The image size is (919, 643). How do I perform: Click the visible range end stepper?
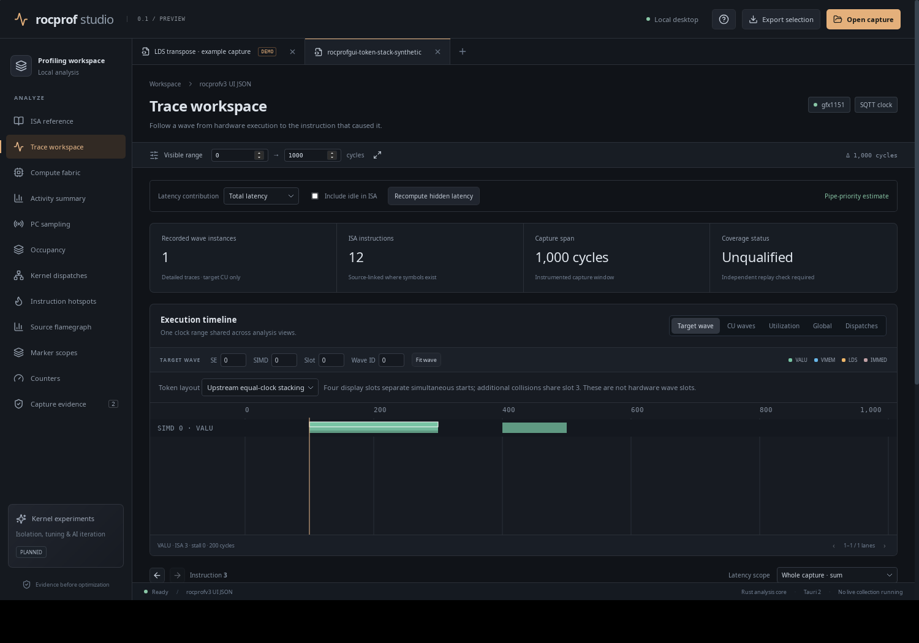[x=332, y=155]
